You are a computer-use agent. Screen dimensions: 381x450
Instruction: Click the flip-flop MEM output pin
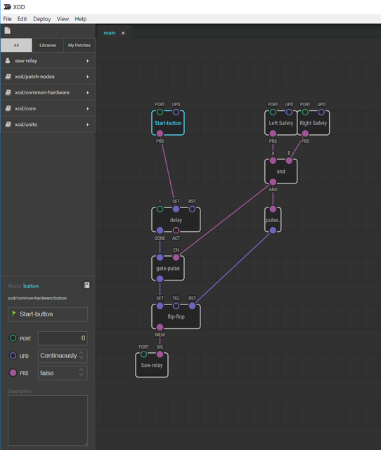coord(160,327)
